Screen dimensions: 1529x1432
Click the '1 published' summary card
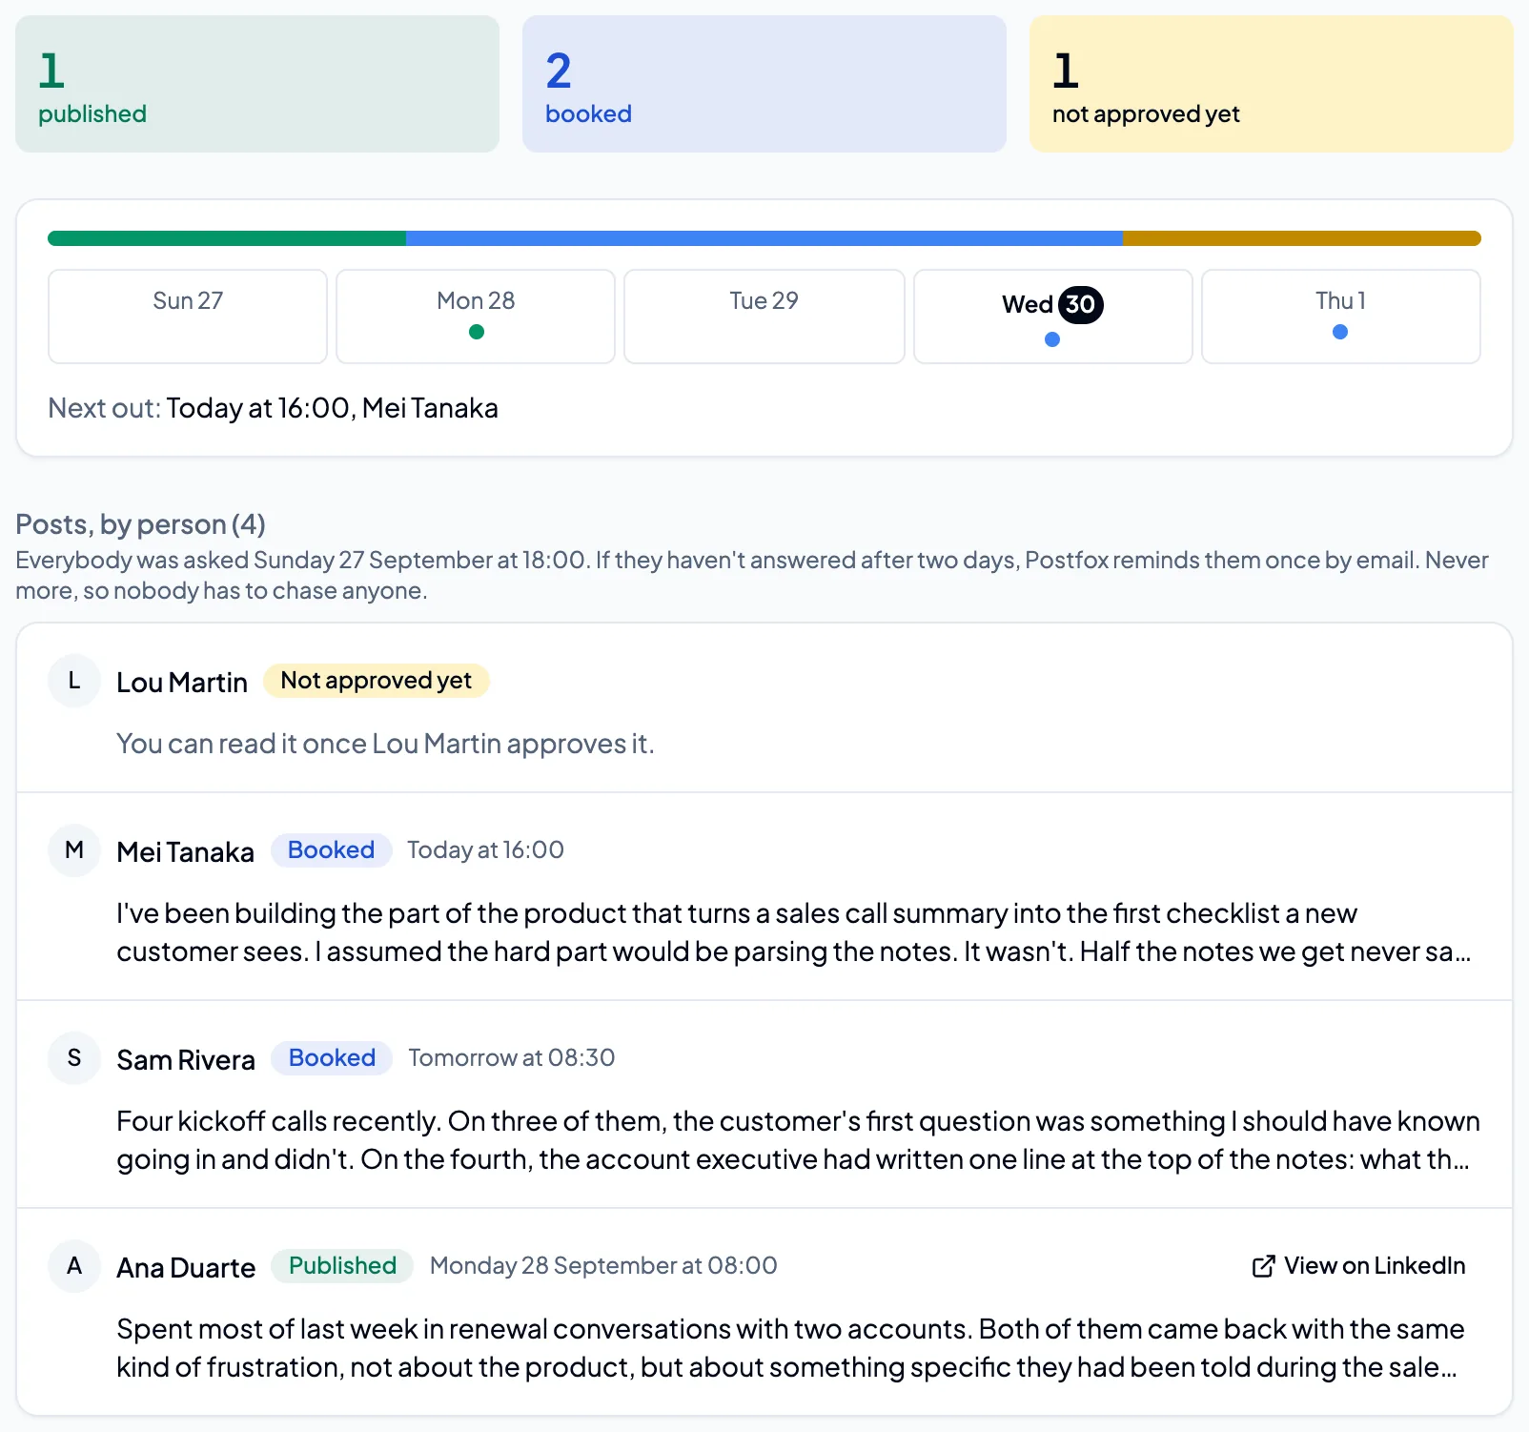coord(257,84)
